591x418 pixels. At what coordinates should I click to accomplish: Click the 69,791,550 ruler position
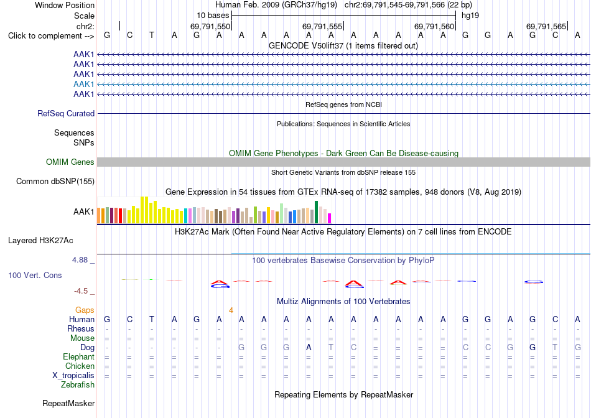pos(210,26)
